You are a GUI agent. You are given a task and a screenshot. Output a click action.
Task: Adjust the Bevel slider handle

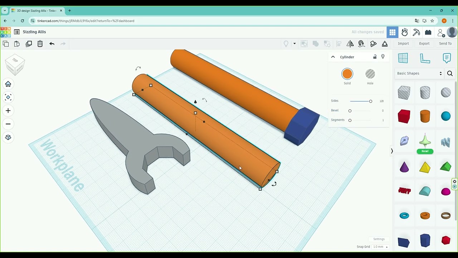[x=350, y=111]
